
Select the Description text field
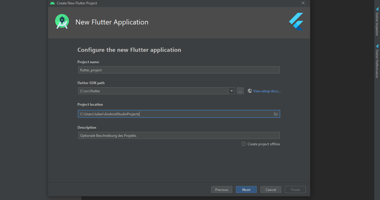pyautogui.click(x=179, y=135)
